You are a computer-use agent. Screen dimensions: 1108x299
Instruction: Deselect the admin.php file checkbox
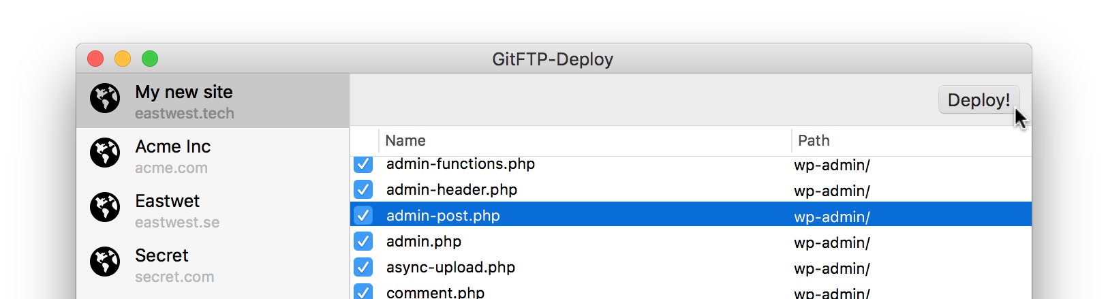(x=363, y=241)
